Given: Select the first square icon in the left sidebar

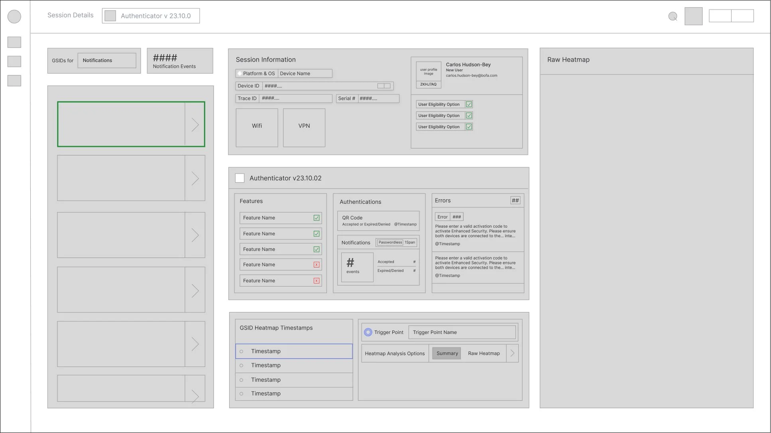Looking at the screenshot, I should coord(14,42).
